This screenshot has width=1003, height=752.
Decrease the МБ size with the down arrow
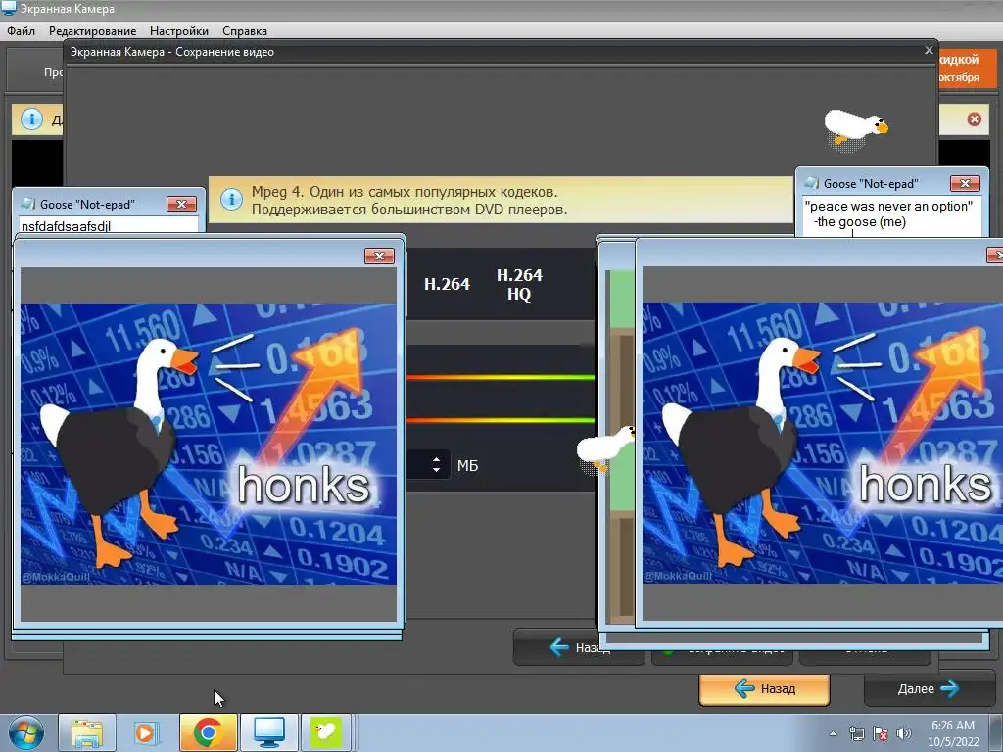[436, 471]
